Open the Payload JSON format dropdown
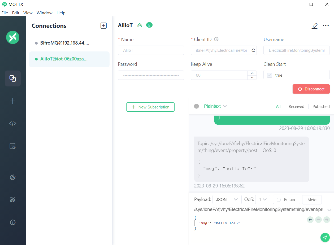The height and width of the screenshot is (245, 334). coord(227,199)
